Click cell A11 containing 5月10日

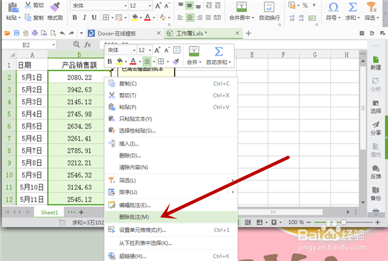(32, 187)
